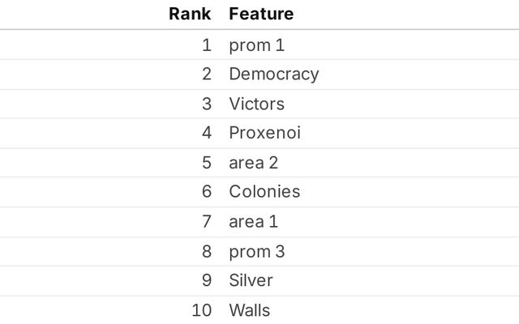Select rank number 10 cell
The image size is (519, 324).
[201, 310]
